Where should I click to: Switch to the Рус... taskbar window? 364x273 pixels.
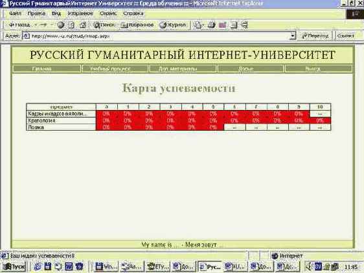pos(210,267)
